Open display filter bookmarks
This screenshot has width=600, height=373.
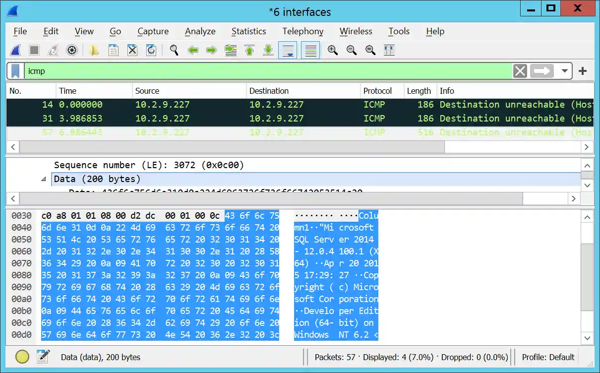[16, 71]
